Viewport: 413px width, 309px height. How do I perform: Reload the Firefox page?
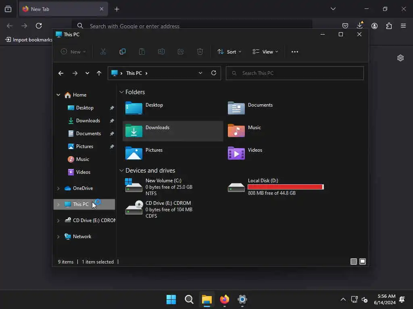[39, 26]
